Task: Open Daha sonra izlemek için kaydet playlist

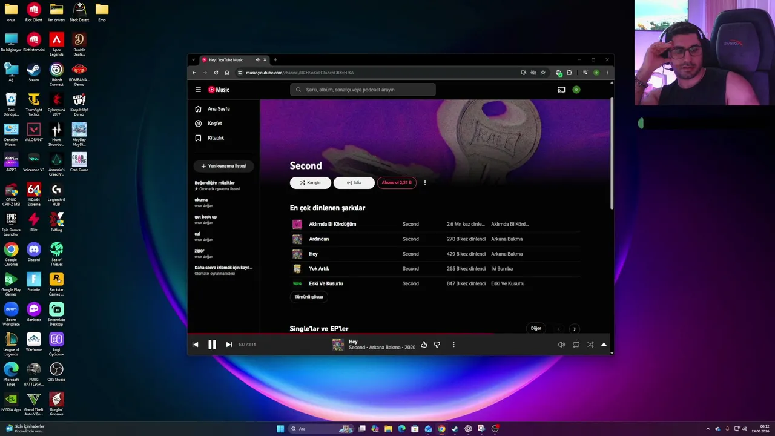Action: 224,270
